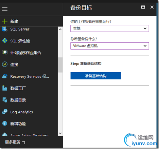Open 数据工厂 in sidebar

[18, 88]
